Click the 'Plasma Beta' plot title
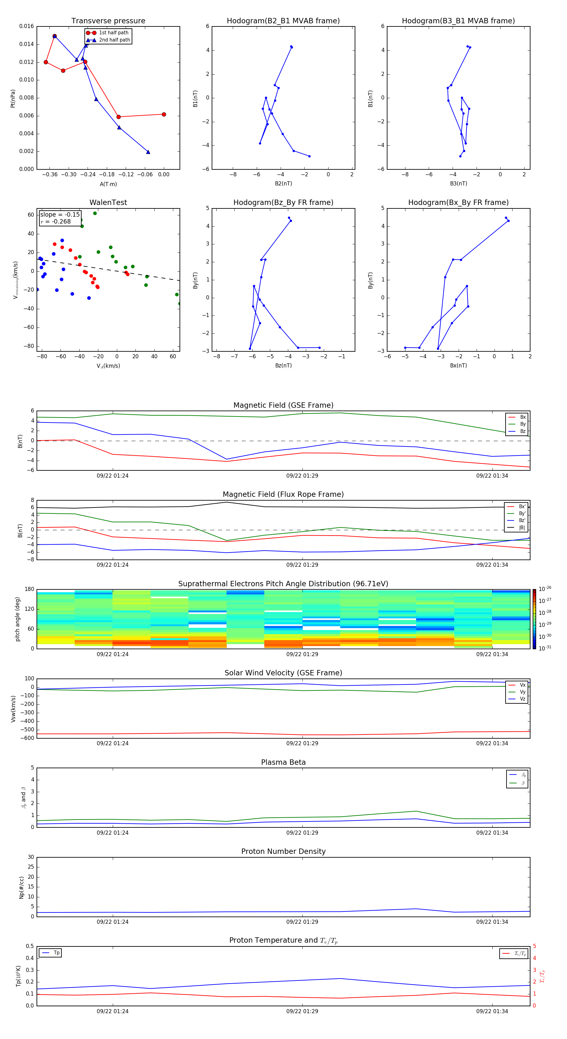567x1039 pixels. (x=283, y=762)
